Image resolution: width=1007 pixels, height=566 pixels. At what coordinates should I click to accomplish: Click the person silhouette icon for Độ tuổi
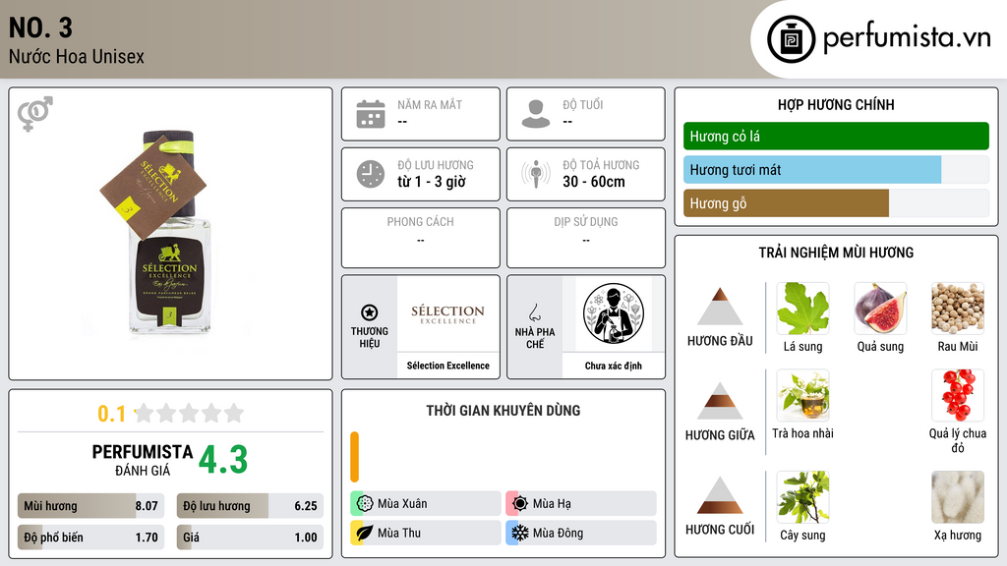coord(536,114)
